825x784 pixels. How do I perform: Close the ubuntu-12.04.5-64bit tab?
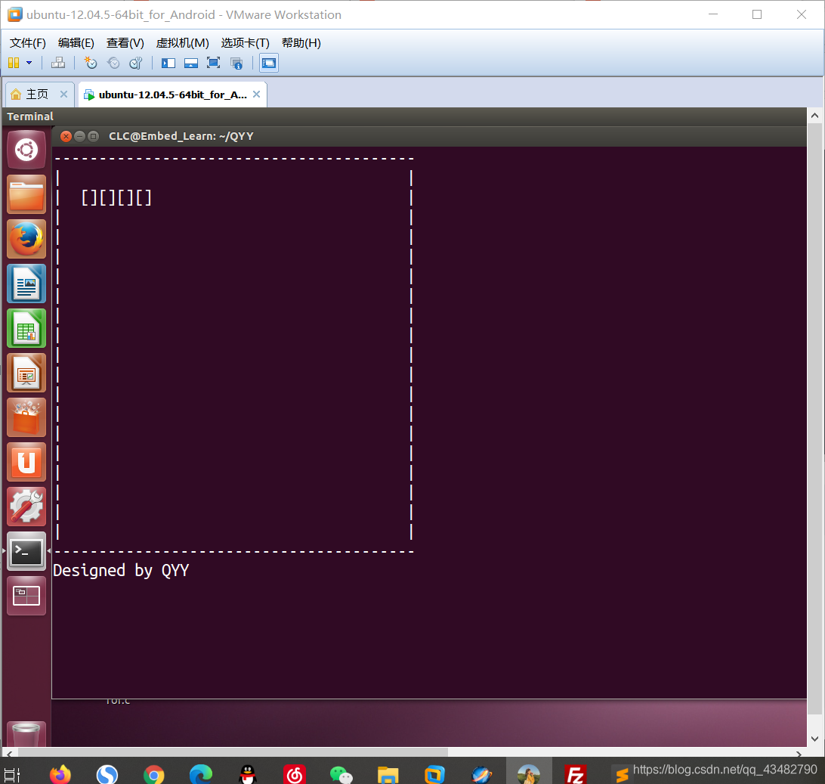tap(257, 95)
